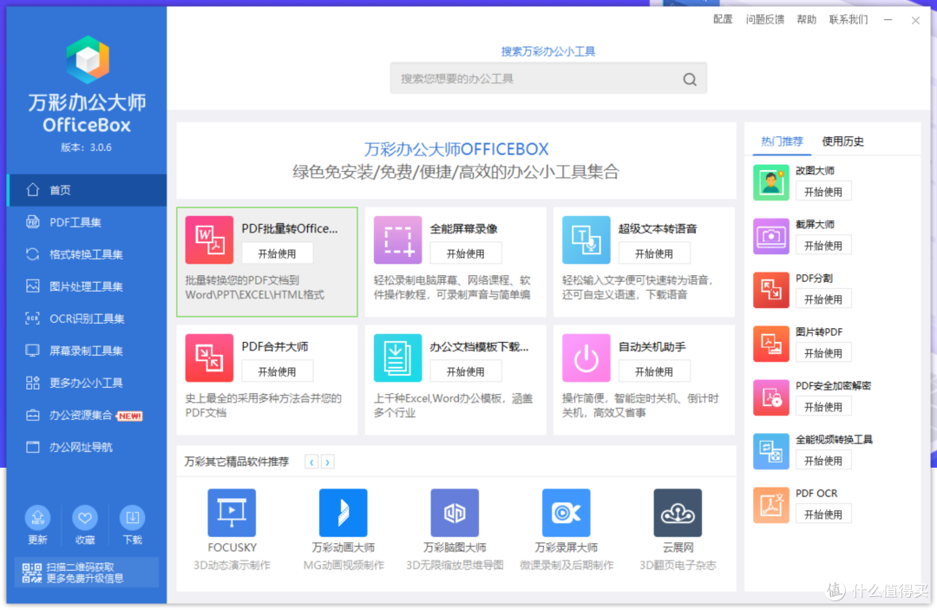Image resolution: width=937 pixels, height=610 pixels.
Task: Show previous recommended software page
Action: point(311,462)
